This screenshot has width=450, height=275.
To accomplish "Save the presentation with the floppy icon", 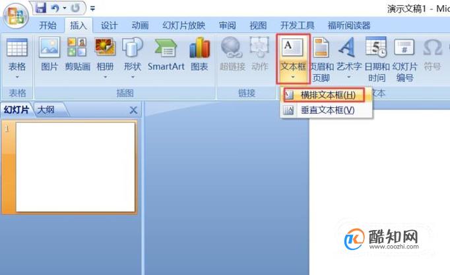I will point(40,8).
